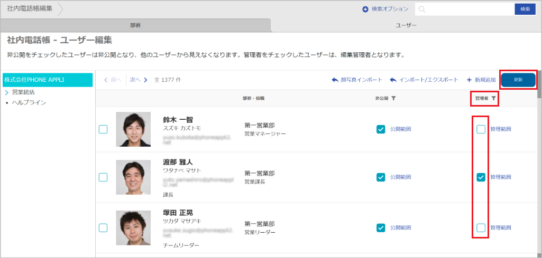
Task: Click the 顔写真インポート arrow icon
Action: (335, 80)
